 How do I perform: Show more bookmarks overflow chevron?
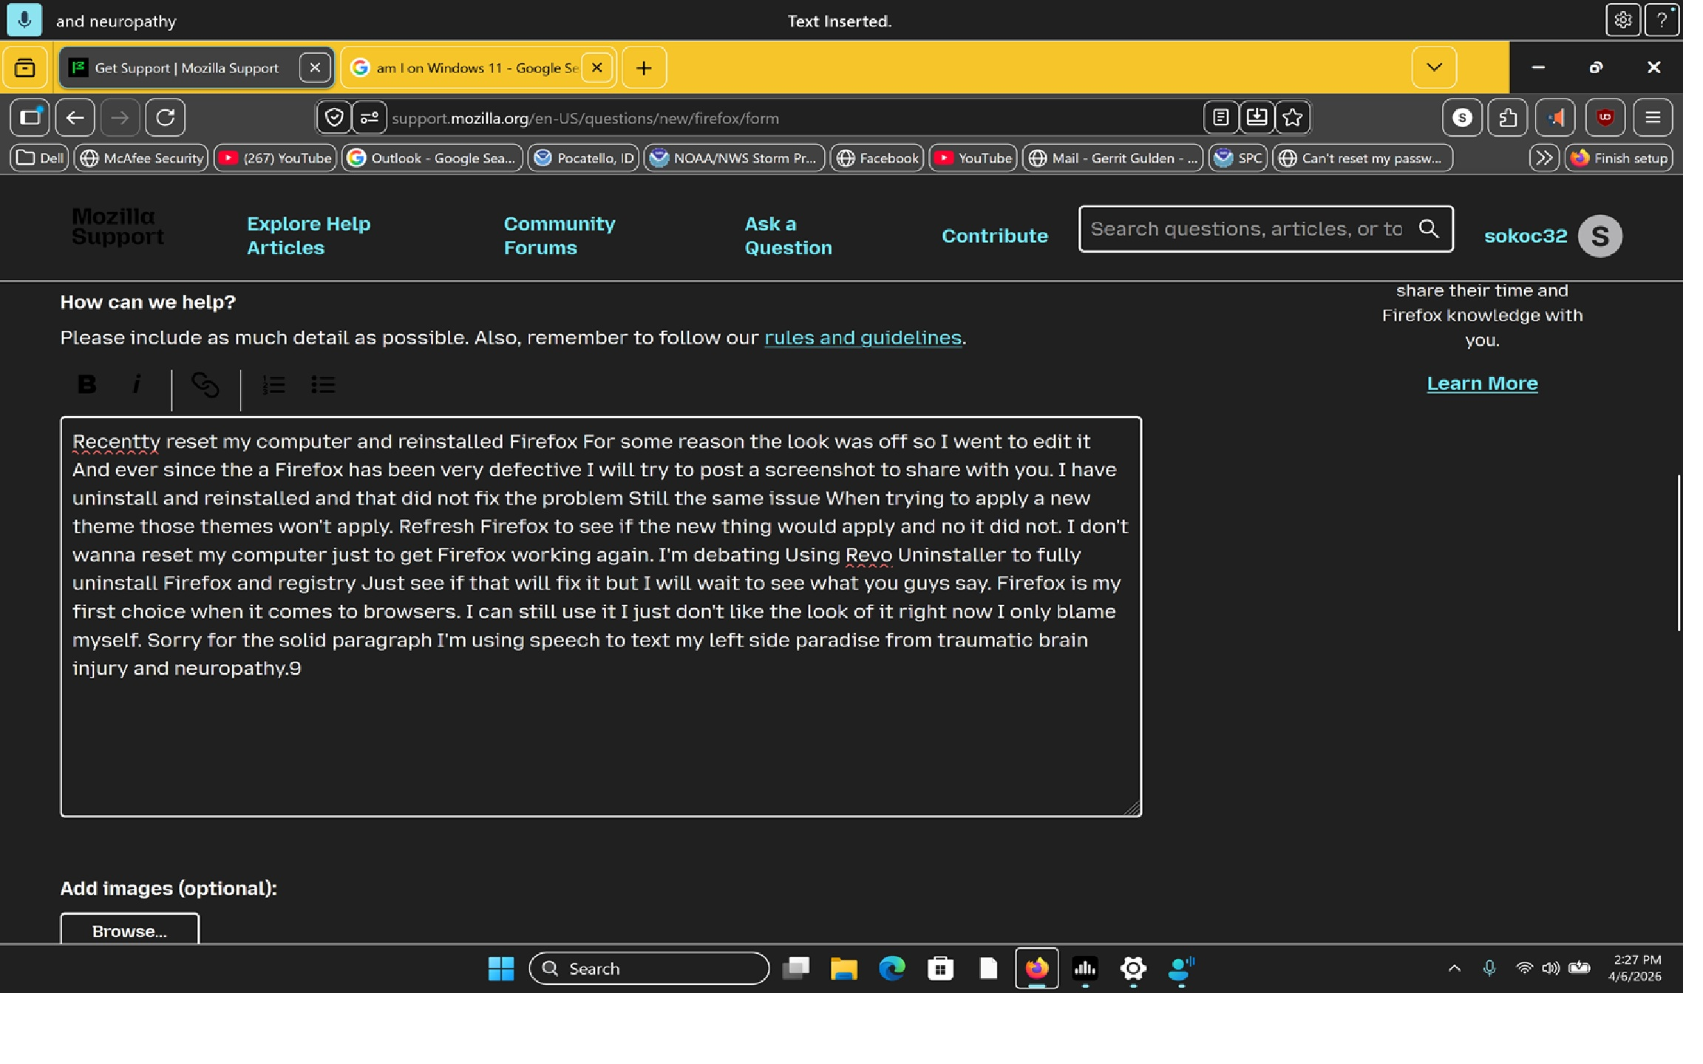coord(1543,158)
